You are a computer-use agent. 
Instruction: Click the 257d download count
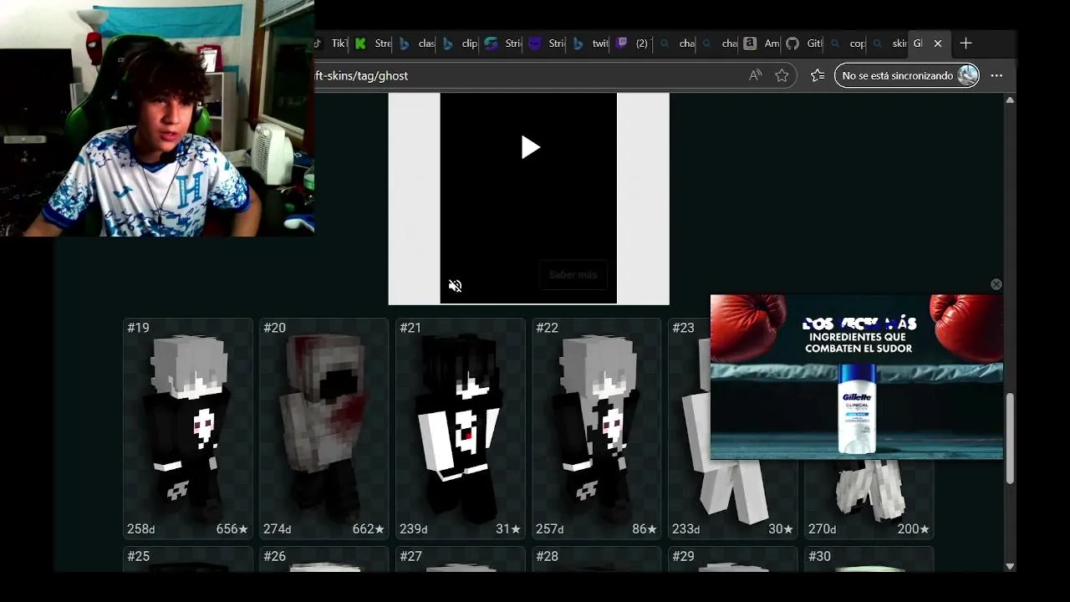550,529
